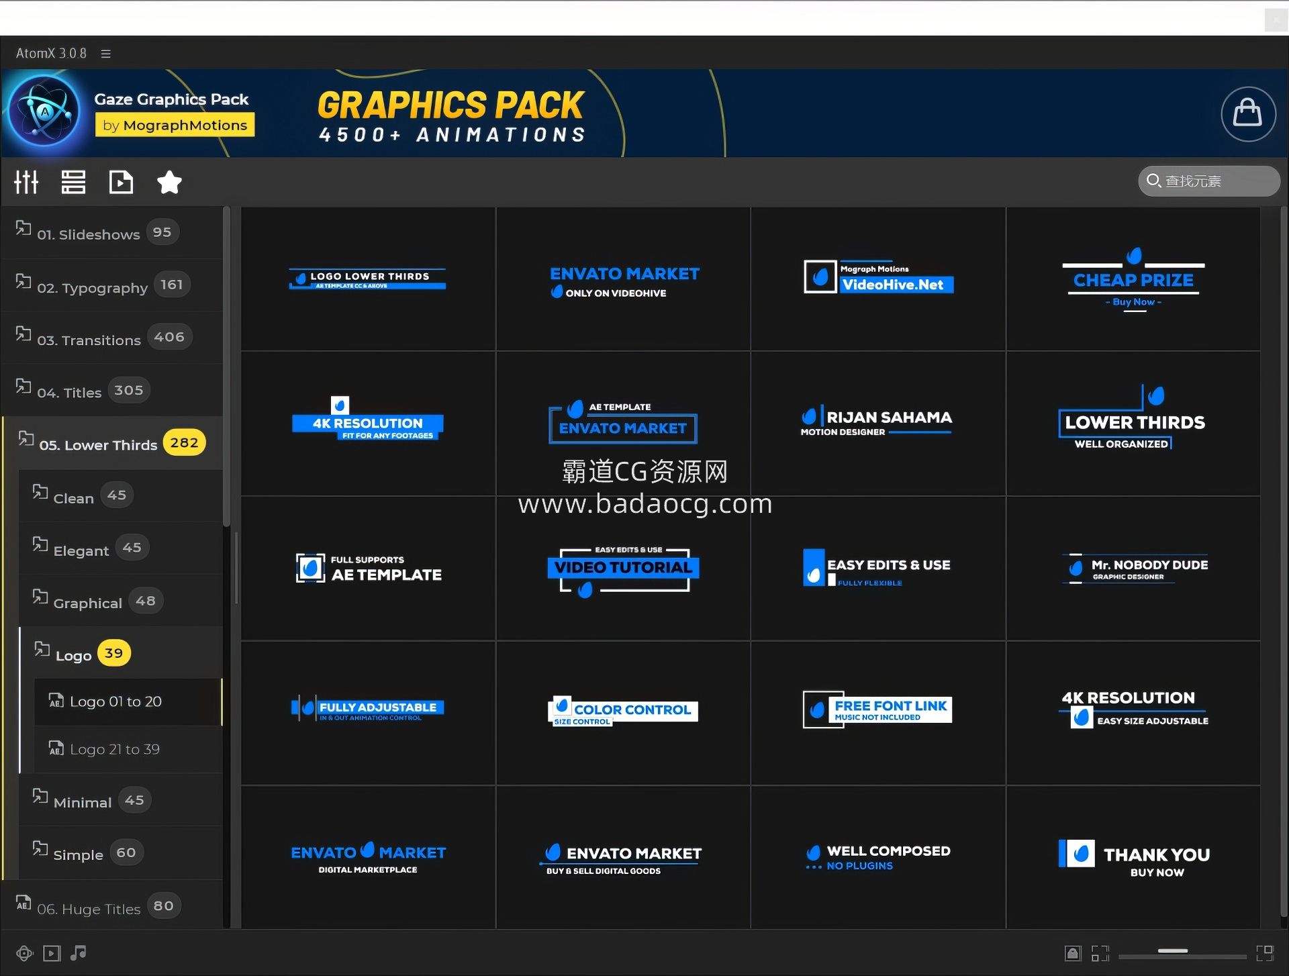Open the Graphical subfolder
The height and width of the screenshot is (976, 1289).
click(121, 601)
